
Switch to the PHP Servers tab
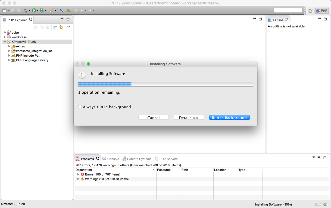(x=166, y=159)
